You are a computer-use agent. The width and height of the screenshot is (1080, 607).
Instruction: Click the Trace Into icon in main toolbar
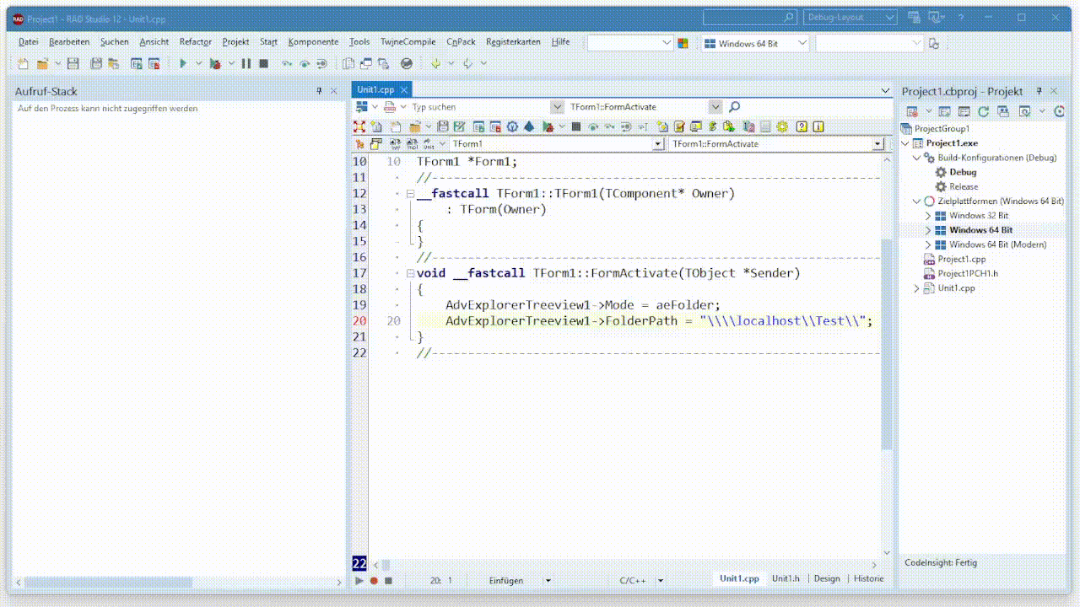(x=287, y=63)
